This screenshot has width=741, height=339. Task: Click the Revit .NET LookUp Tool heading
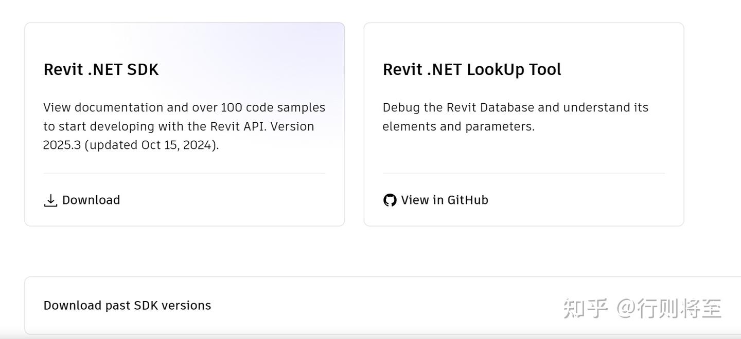coord(472,69)
